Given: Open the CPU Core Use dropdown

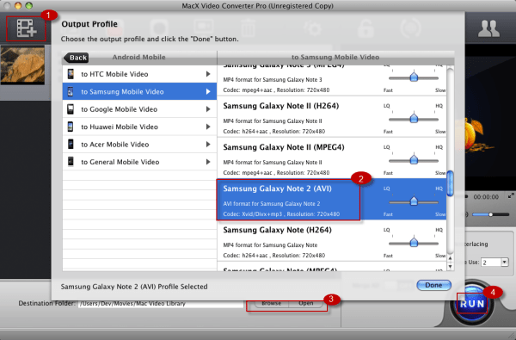Looking at the screenshot, I should (x=505, y=263).
